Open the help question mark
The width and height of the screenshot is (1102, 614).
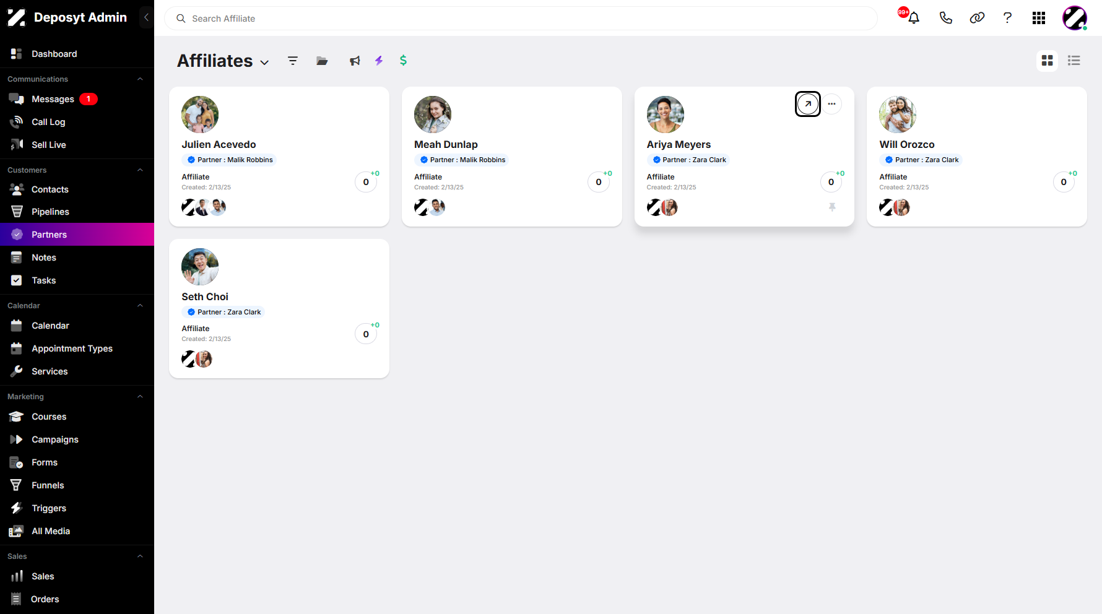coord(1007,18)
